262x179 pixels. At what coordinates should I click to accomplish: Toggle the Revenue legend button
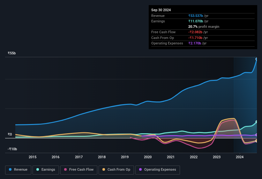[x=18, y=170]
